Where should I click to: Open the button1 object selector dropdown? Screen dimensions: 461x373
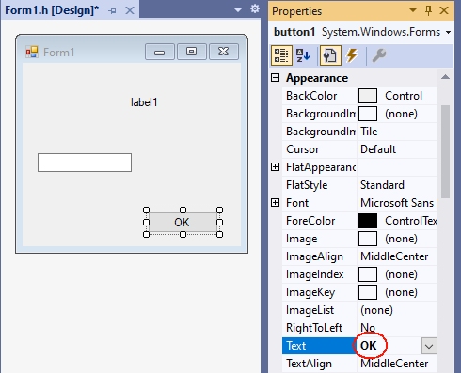(x=448, y=32)
